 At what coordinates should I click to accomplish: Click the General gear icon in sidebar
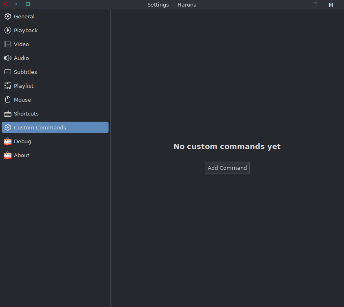(7, 17)
